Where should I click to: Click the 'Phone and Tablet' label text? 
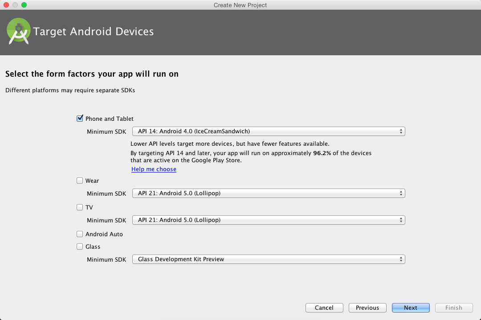tap(110, 119)
